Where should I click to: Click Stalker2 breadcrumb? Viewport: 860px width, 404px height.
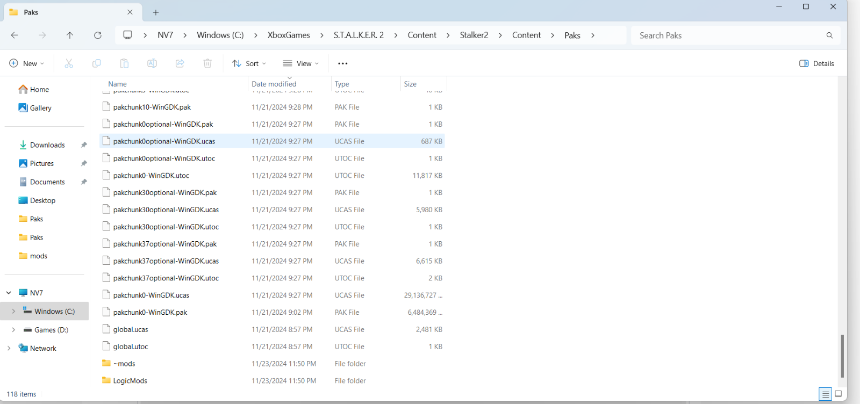(474, 35)
